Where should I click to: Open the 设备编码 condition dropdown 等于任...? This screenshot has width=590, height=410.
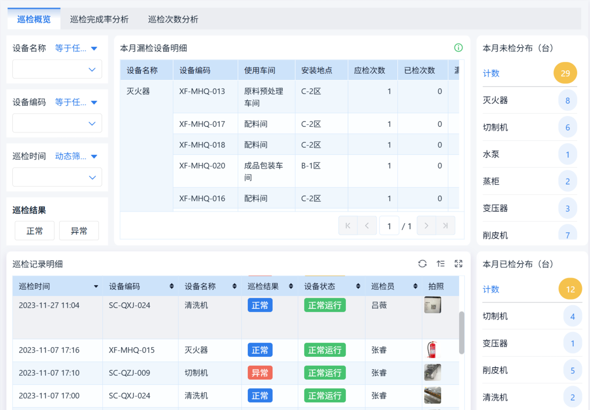pyautogui.click(x=76, y=102)
